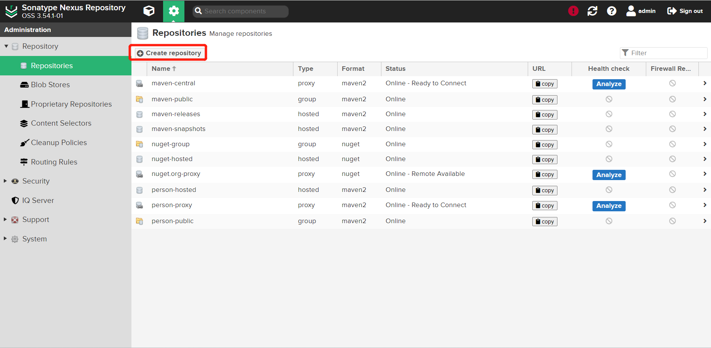Select the nuget-hosted repository name
711x348 pixels.
pyautogui.click(x=172, y=159)
